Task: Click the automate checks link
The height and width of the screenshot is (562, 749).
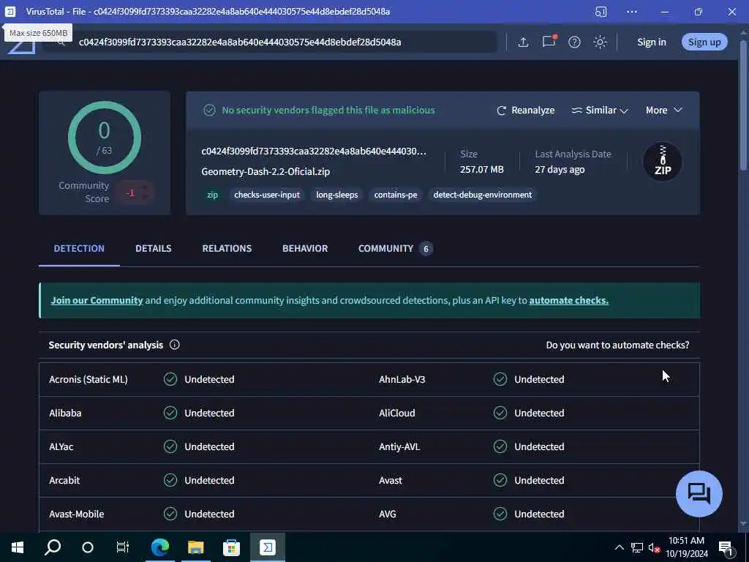Action: point(568,301)
